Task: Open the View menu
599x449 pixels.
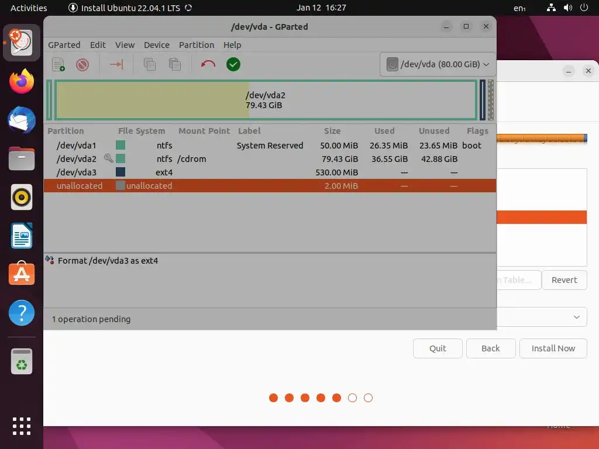Action: pyautogui.click(x=125, y=44)
